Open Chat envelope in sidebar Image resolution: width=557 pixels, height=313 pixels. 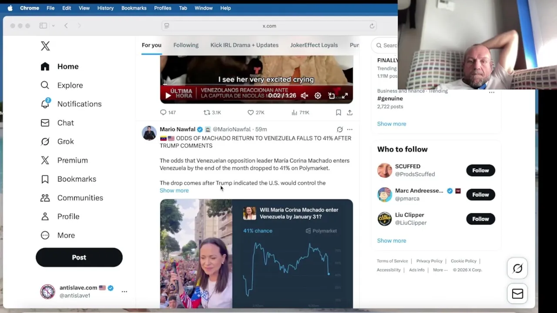(x=45, y=123)
